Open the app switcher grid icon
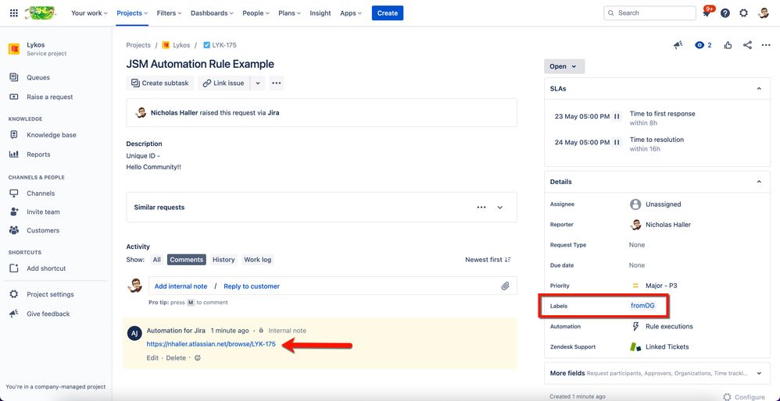Viewport: 780px width, 401px height. click(x=14, y=13)
